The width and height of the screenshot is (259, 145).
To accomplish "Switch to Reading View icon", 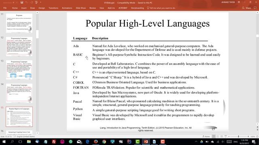I will click(x=222, y=137).
